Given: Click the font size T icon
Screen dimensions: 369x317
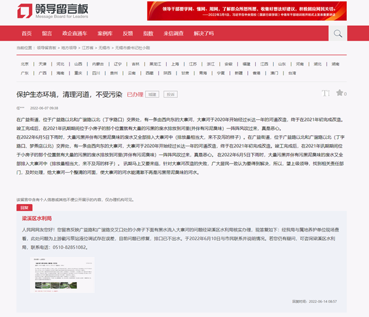Looking at the screenshot, I should [326, 93].
